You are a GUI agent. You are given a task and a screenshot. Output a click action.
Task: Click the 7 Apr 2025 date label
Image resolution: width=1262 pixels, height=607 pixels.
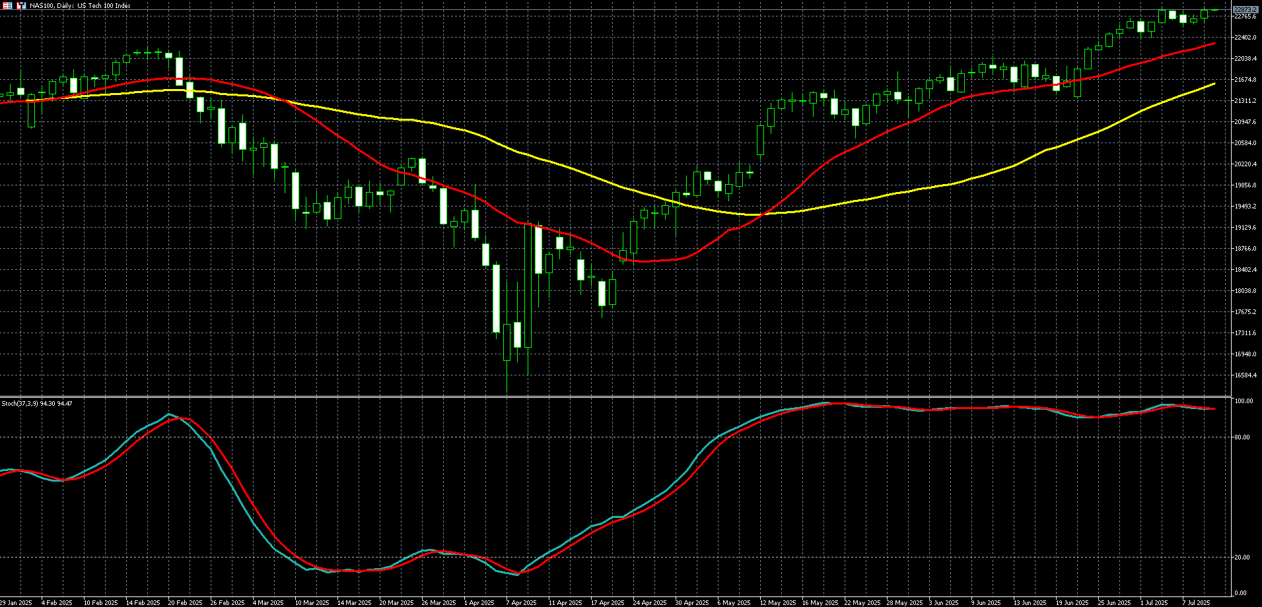pos(521,602)
